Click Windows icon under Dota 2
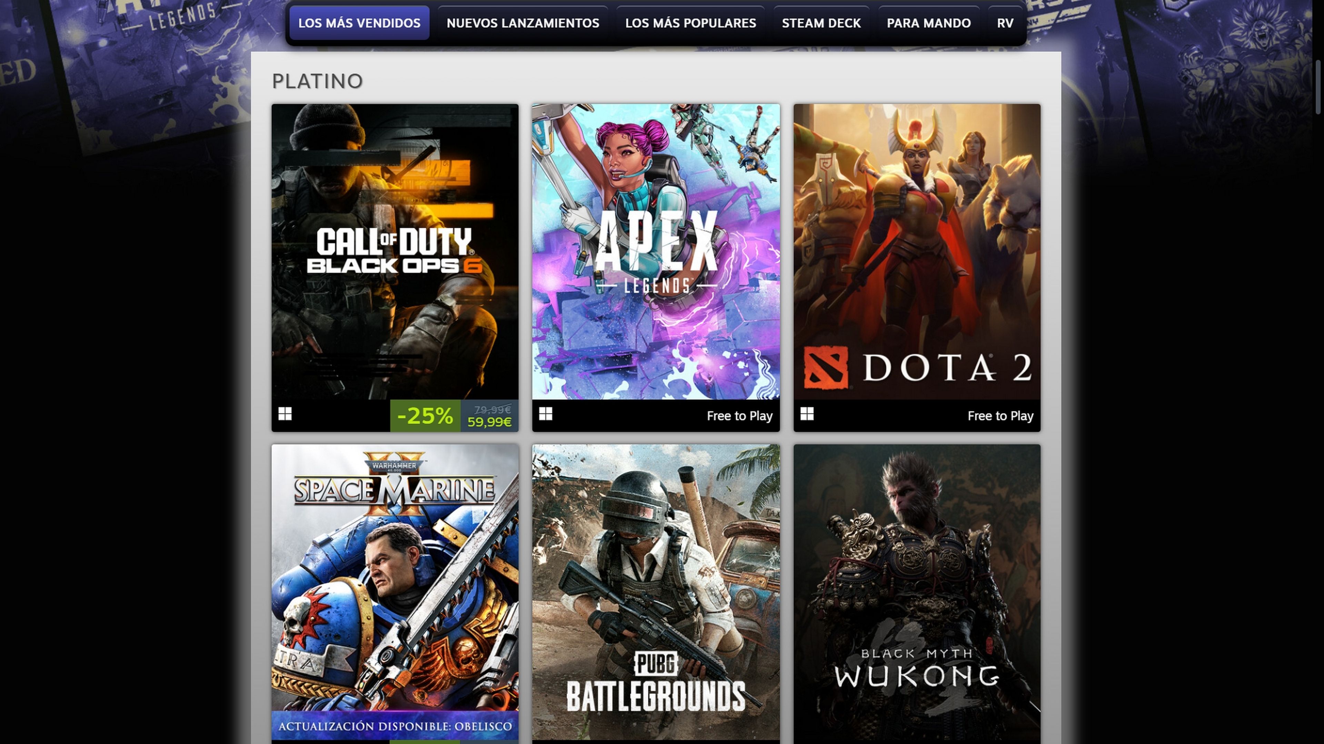Viewport: 1324px width, 744px height. point(807,414)
